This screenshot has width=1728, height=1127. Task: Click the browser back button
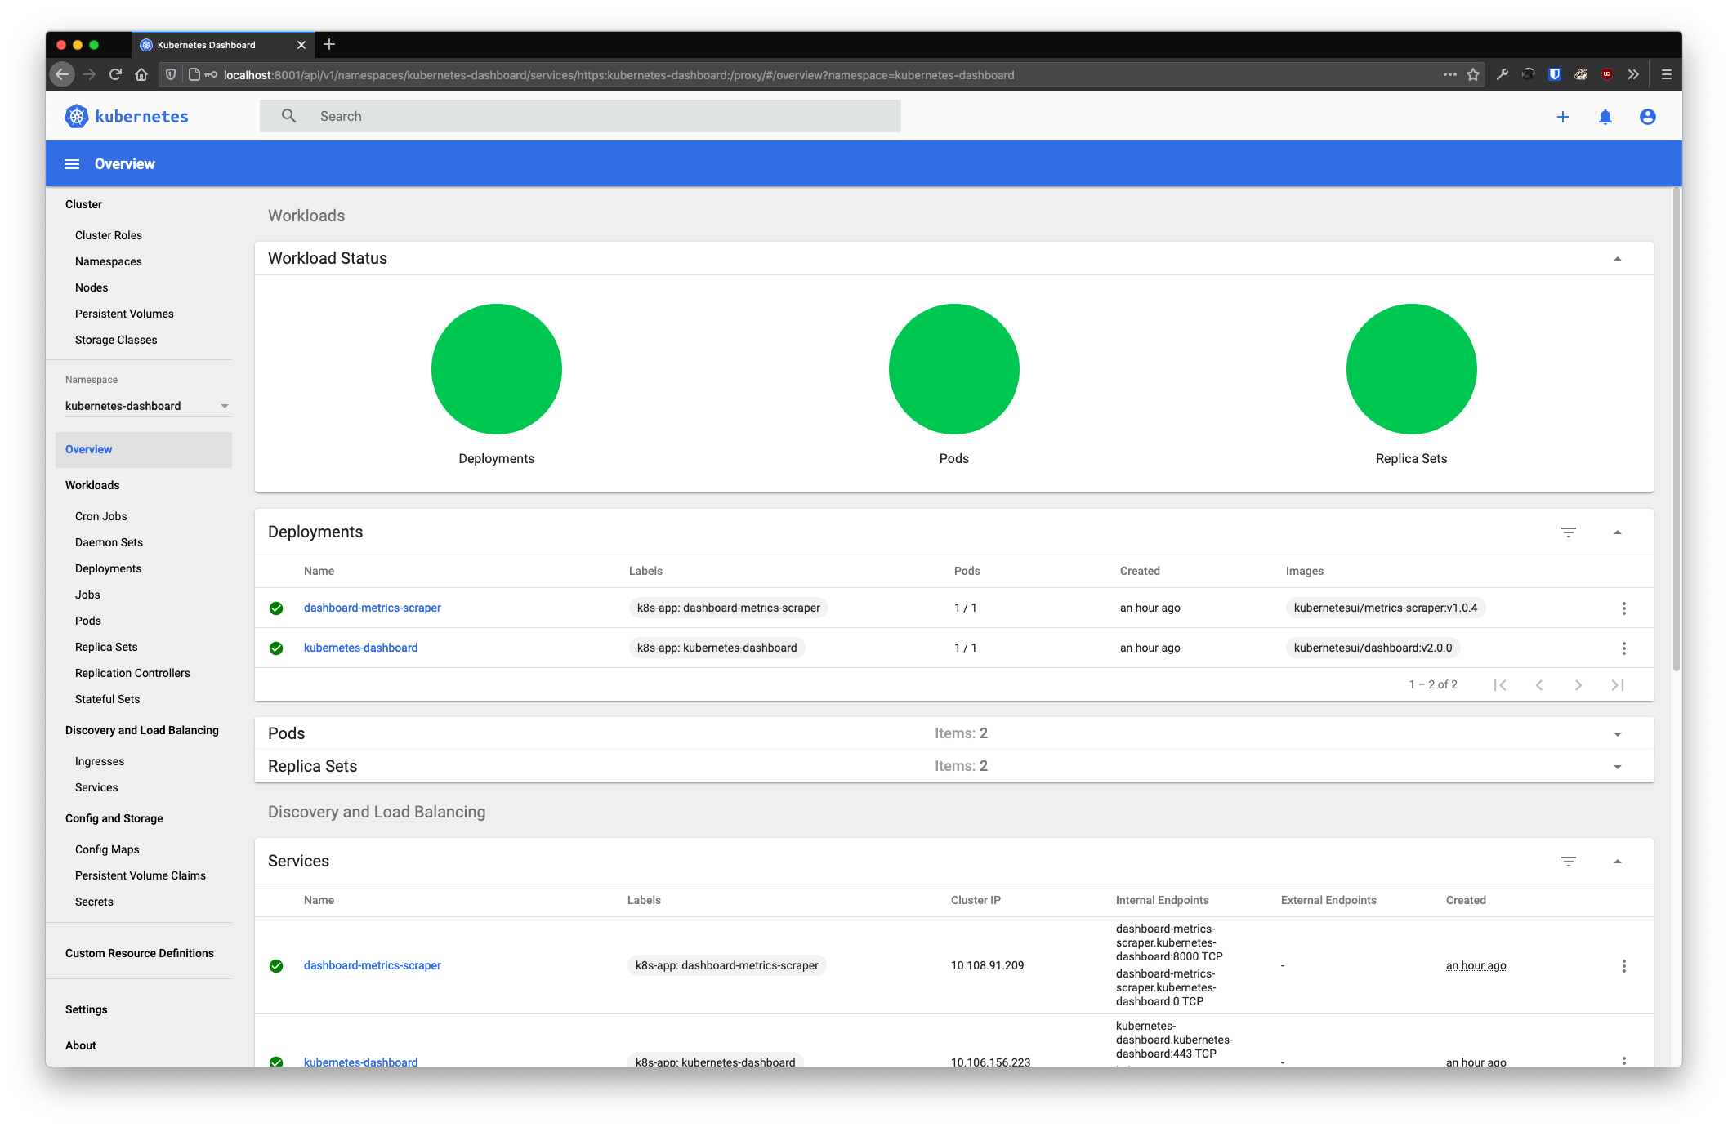tap(62, 74)
